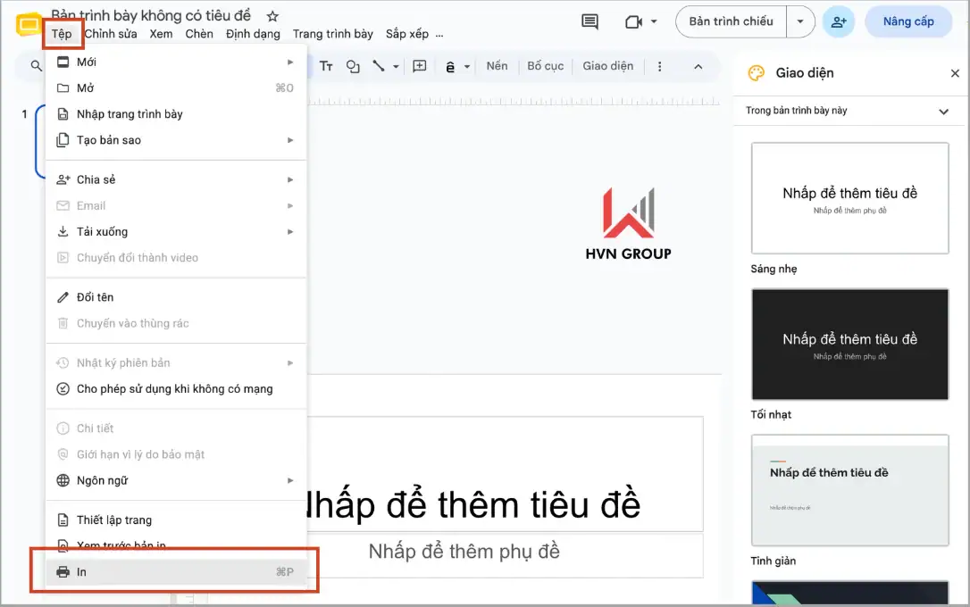The image size is (970, 607).
Task: Open the three-dot more options icon
Action: point(659,67)
